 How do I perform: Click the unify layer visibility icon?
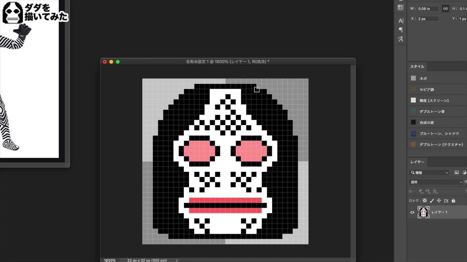click(428, 191)
